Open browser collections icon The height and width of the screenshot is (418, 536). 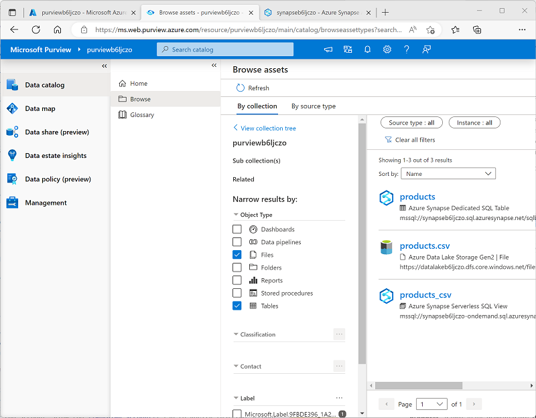click(477, 29)
